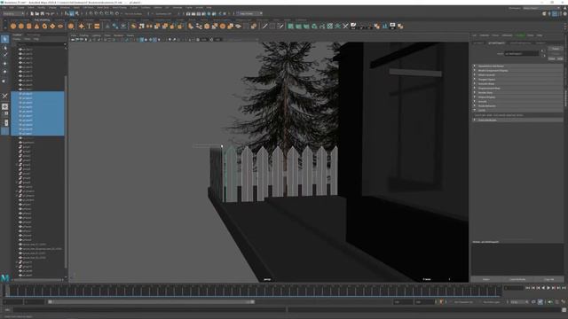This screenshot has width=568, height=319.
Task: Expand Smooth Mesh section
Action: pos(518,84)
